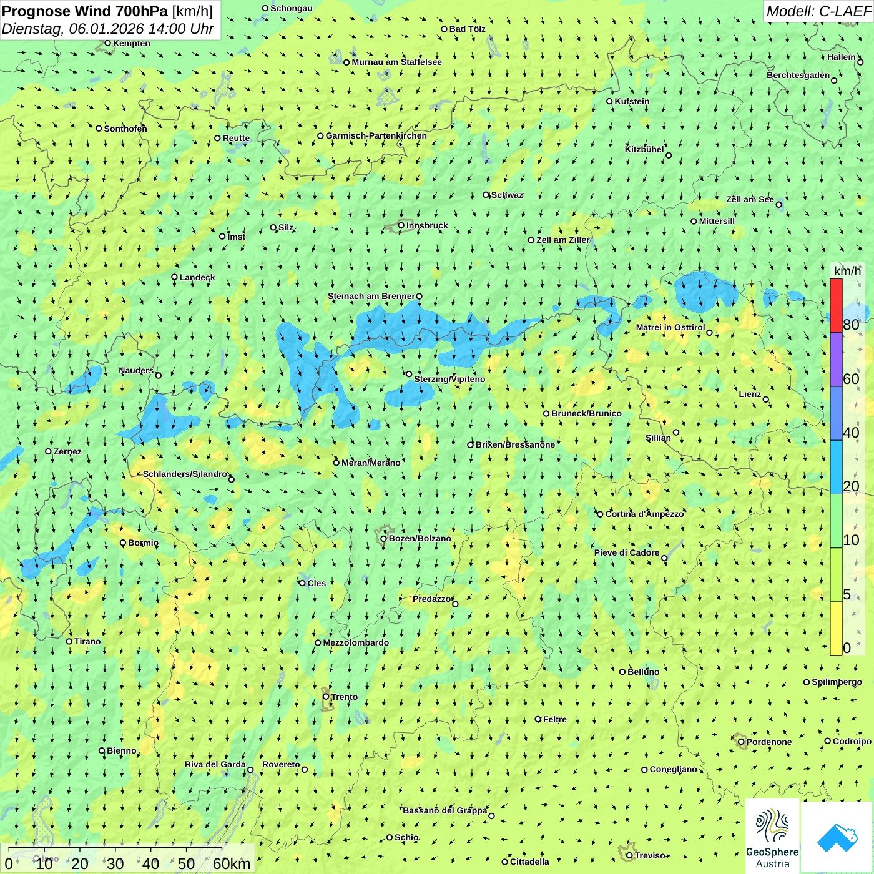The width and height of the screenshot is (874, 874).
Task: Select the Berchtesgaden label
Action: click(x=798, y=75)
